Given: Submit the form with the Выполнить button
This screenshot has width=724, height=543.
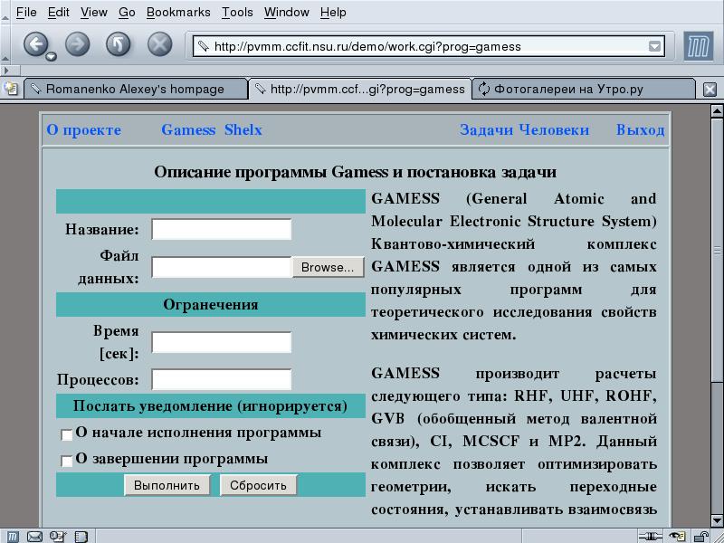Looking at the screenshot, I should coord(167,485).
